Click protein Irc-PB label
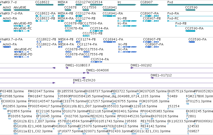Viewport: 213px width, 135px height. (x=123, y=44)
